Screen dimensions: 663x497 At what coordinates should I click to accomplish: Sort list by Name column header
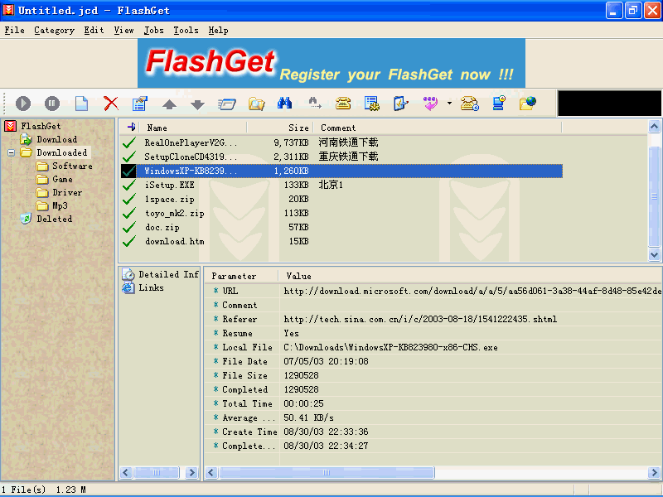click(x=194, y=128)
